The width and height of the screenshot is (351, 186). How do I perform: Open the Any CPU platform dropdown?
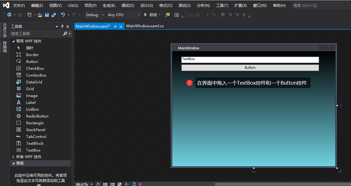click(124, 15)
